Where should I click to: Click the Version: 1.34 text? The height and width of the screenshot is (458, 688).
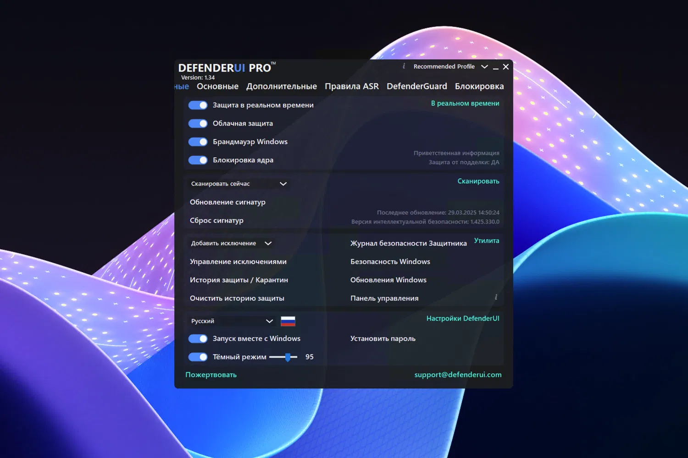coord(198,77)
